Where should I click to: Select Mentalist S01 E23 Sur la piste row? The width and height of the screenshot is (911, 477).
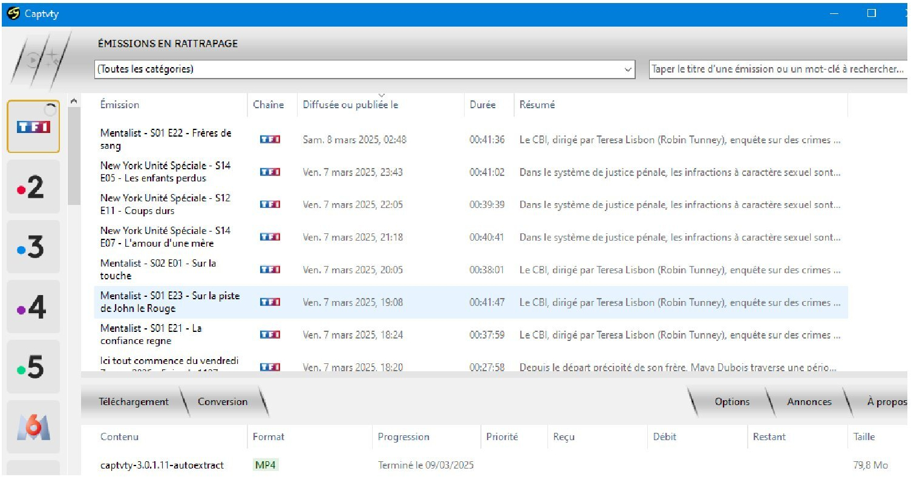click(x=169, y=302)
